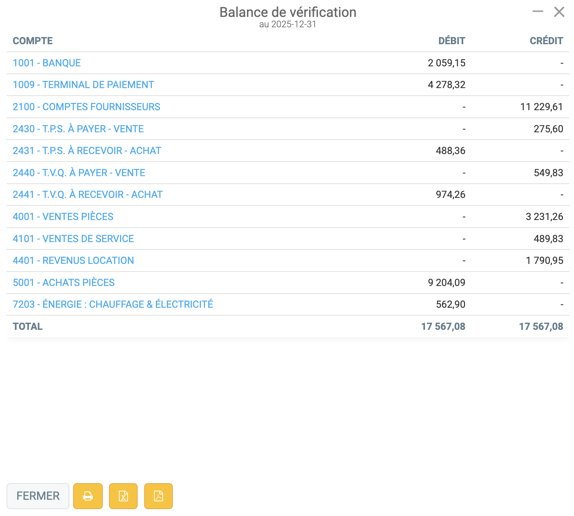The width and height of the screenshot is (574, 516).
Task: Select the debit value 974,26
Action: click(451, 194)
